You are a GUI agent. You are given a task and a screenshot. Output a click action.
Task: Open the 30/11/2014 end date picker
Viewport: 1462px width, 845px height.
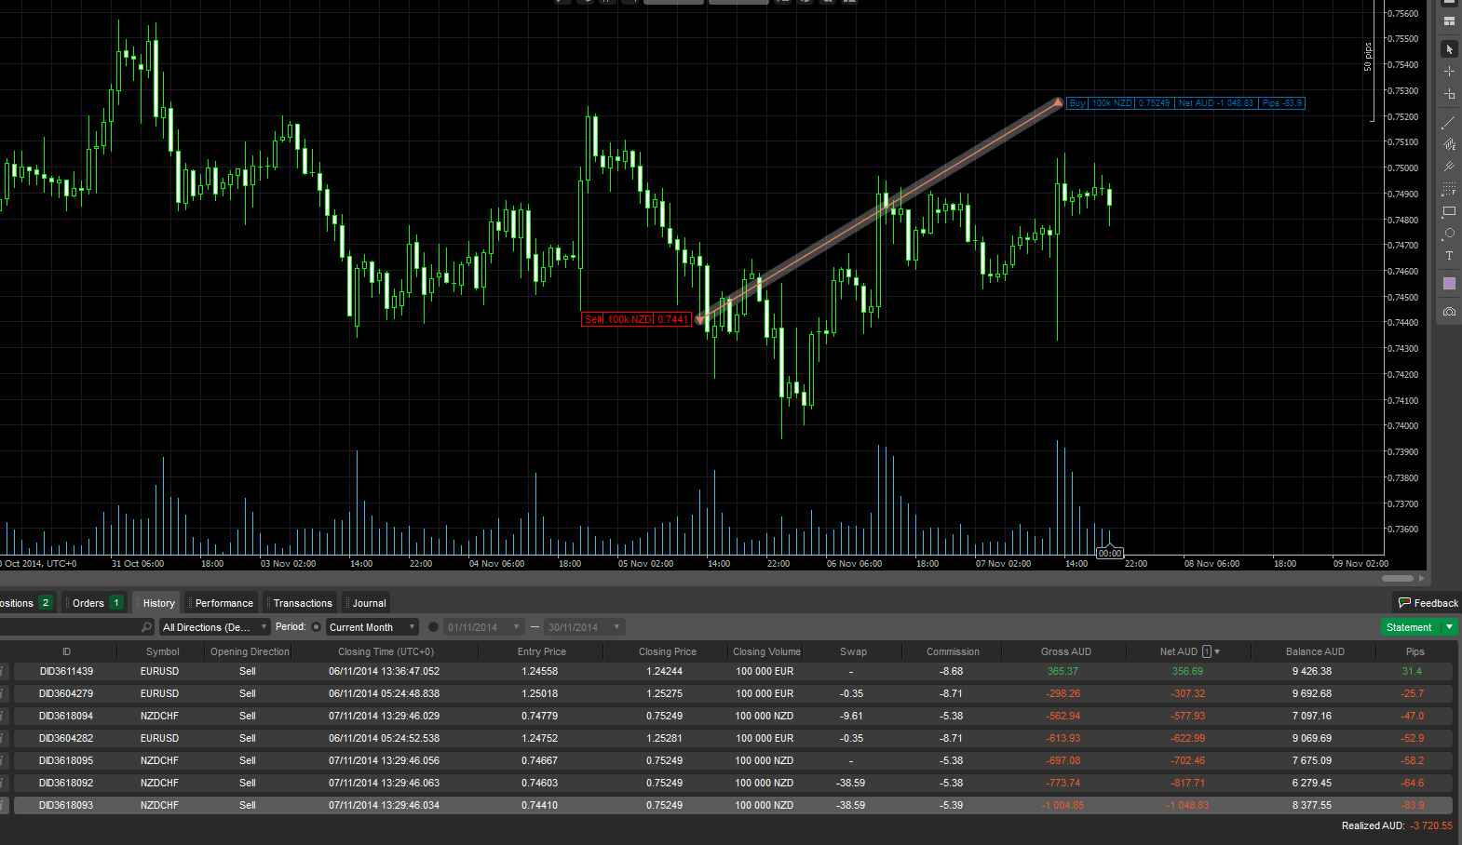click(x=584, y=627)
